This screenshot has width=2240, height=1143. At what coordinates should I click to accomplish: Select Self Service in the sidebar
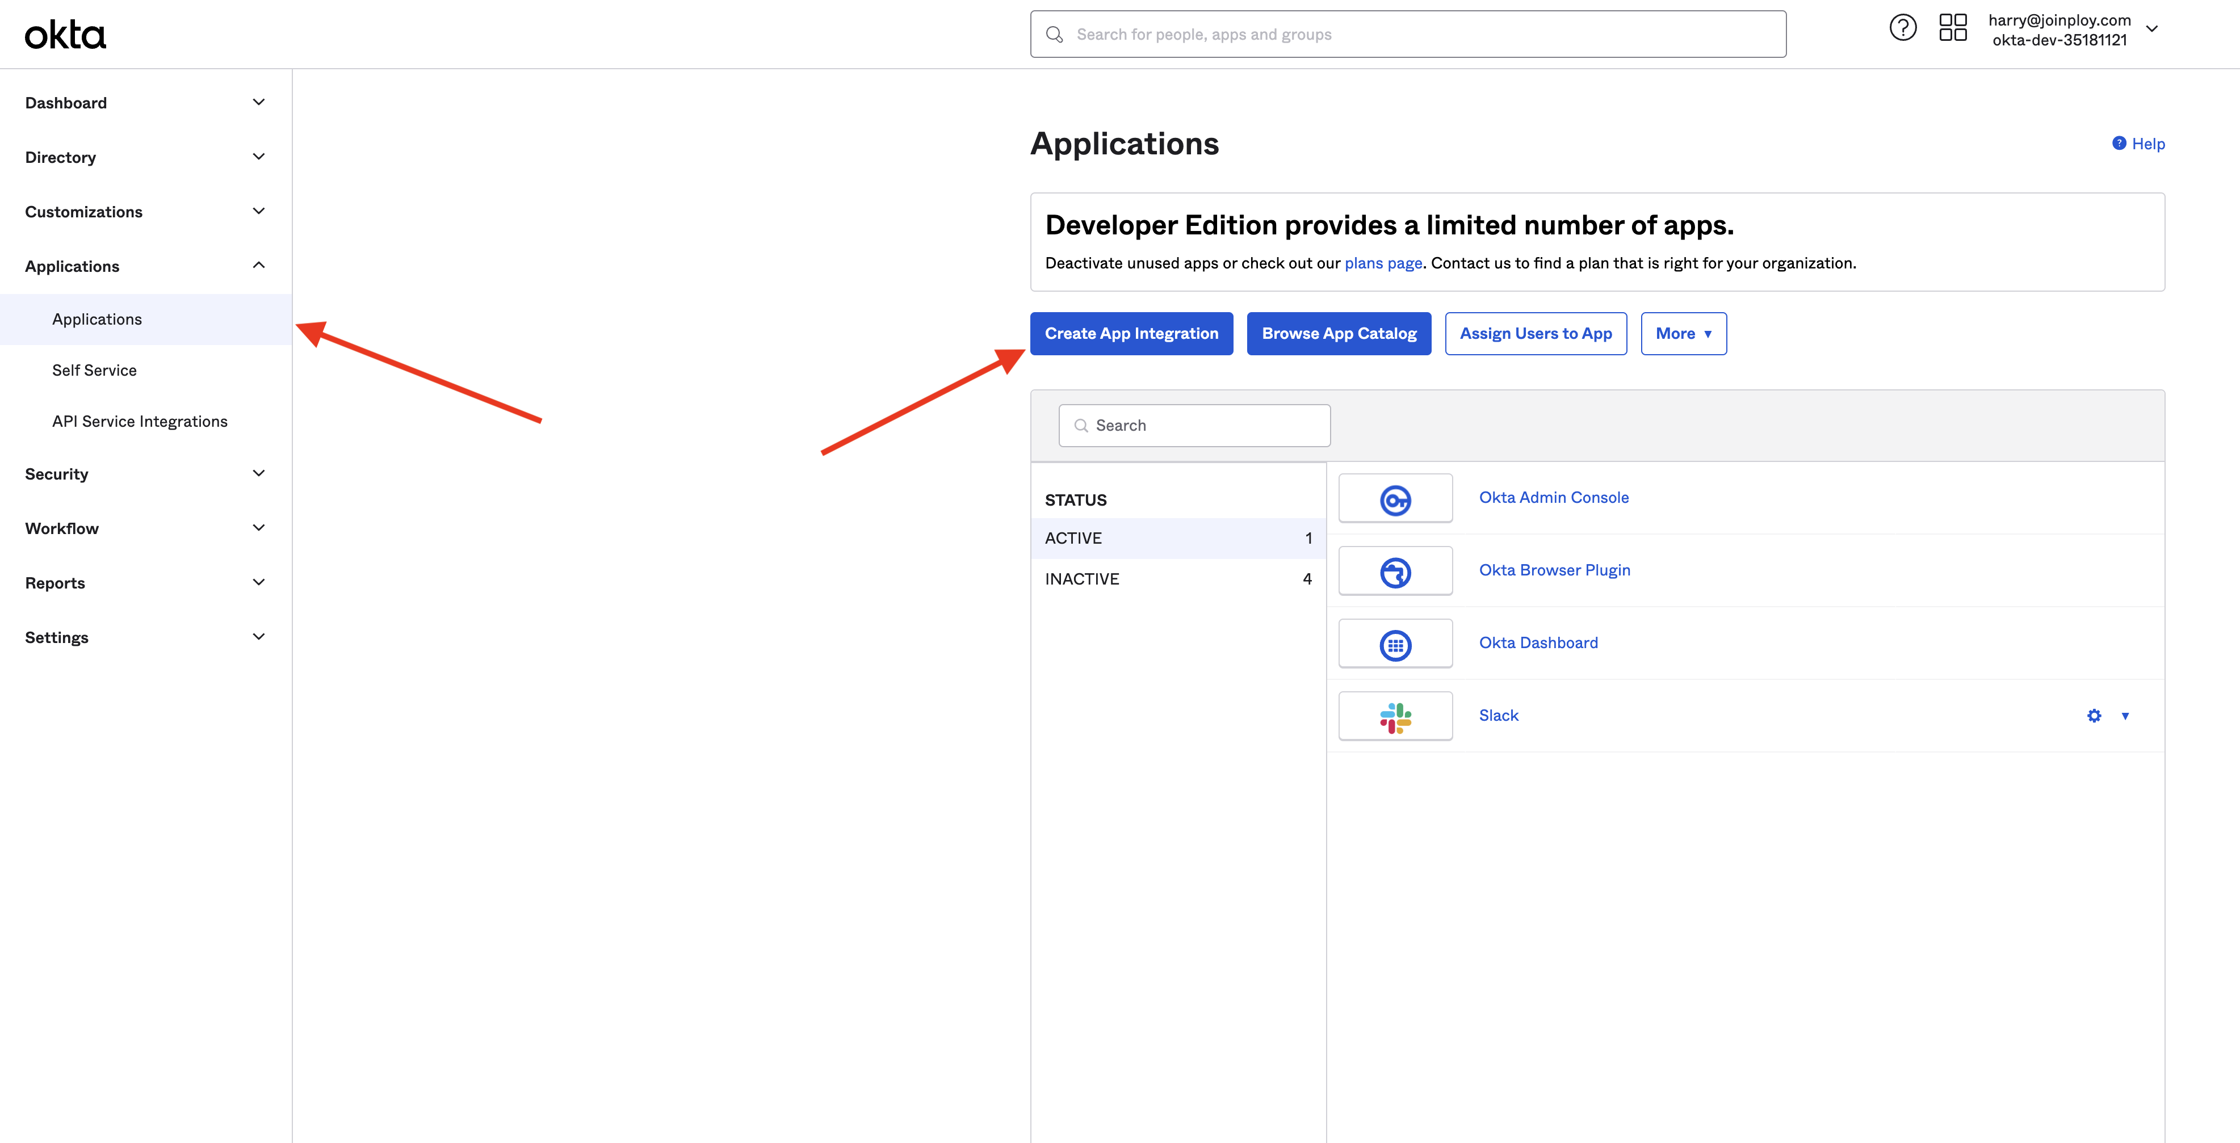[94, 370]
